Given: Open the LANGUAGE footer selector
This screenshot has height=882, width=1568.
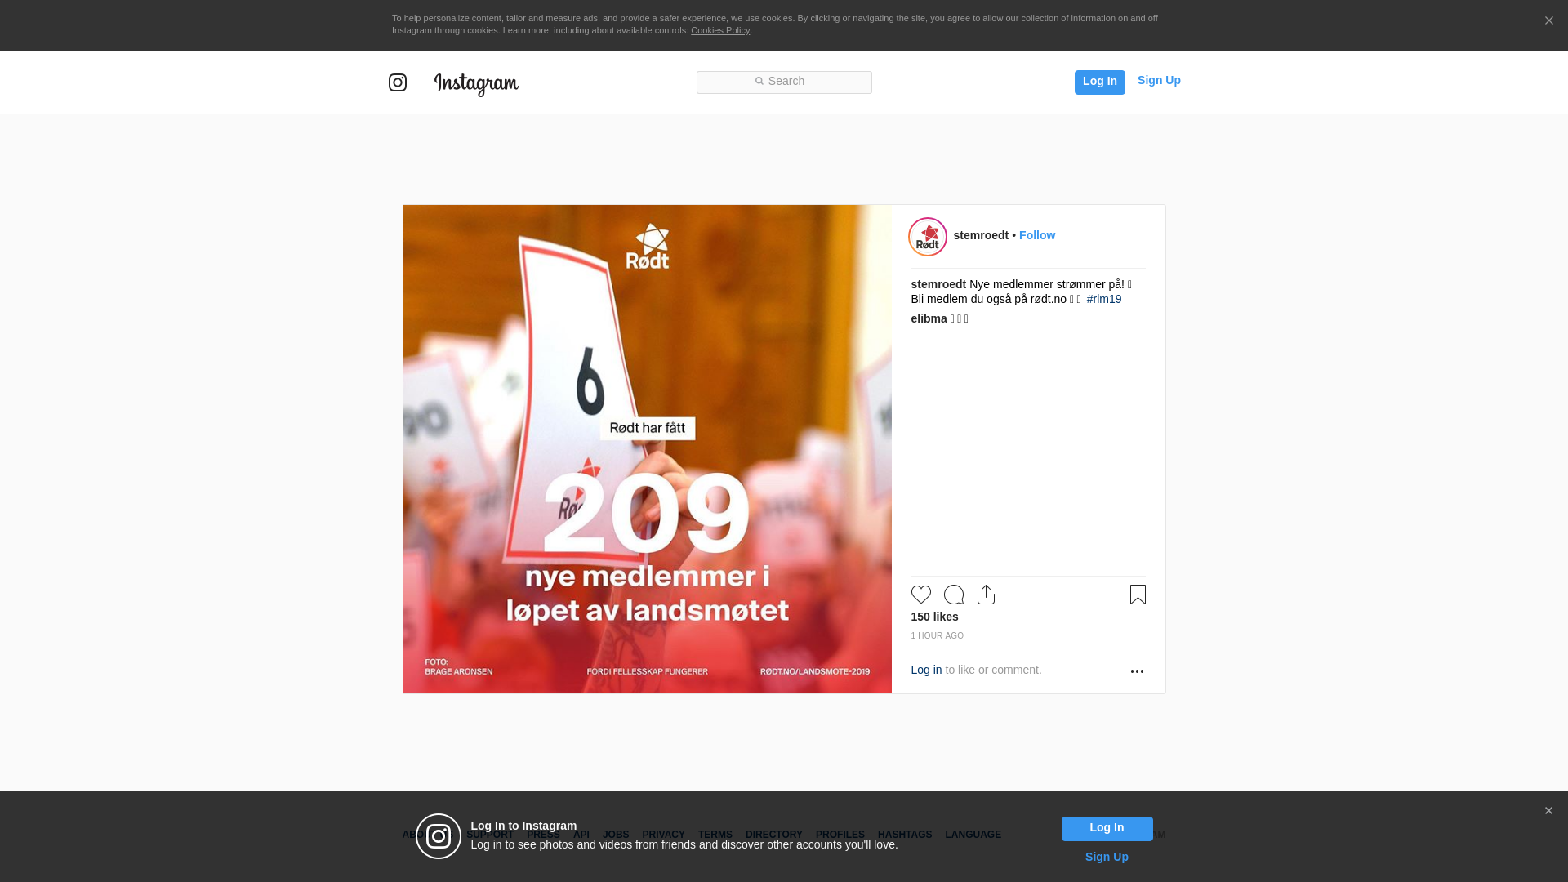Looking at the screenshot, I should (973, 835).
